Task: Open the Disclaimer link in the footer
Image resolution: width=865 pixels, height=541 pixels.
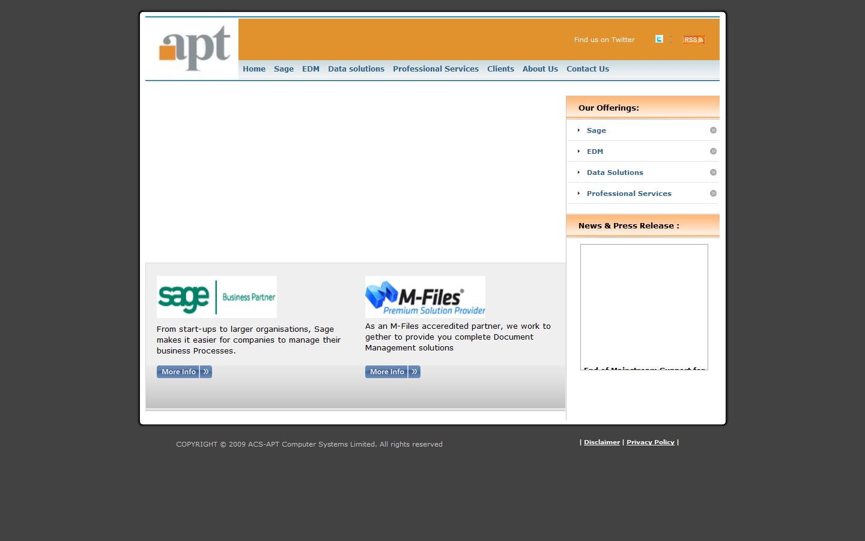Action: pos(601,442)
